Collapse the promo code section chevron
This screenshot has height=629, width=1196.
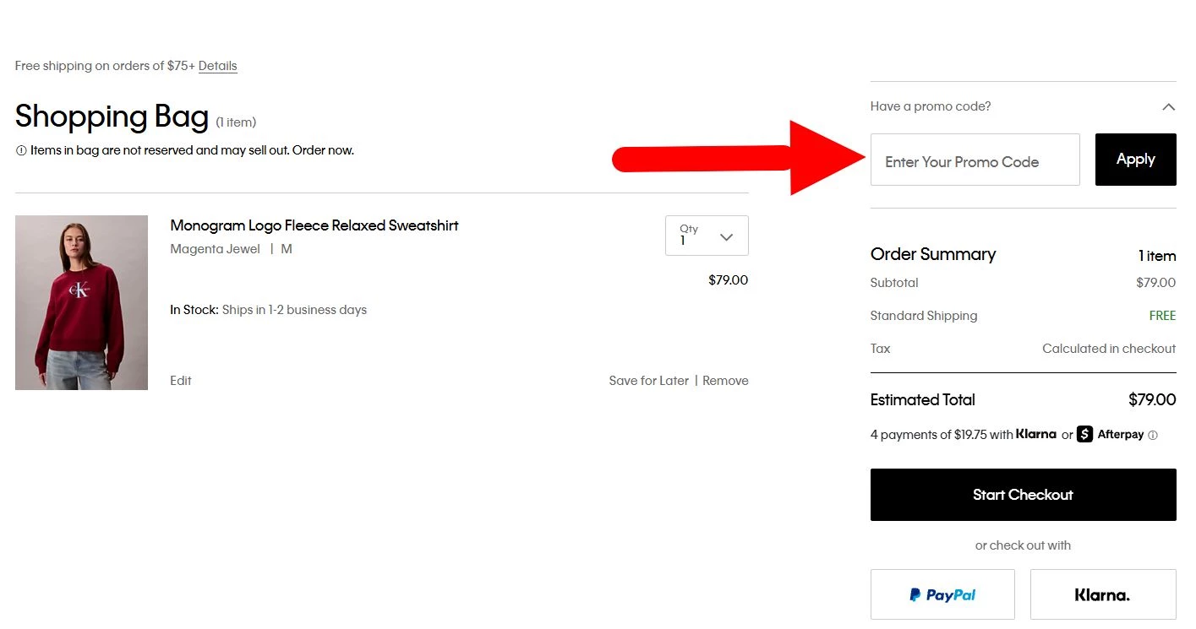click(1168, 107)
